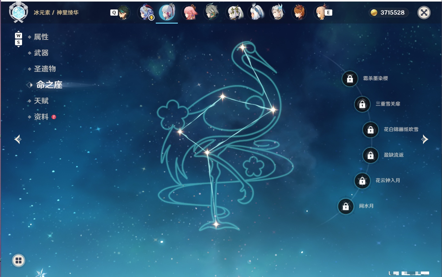Open locked constellation 霜杀墨染樱
Image resolution: width=442 pixels, height=277 pixels.
(x=350, y=79)
